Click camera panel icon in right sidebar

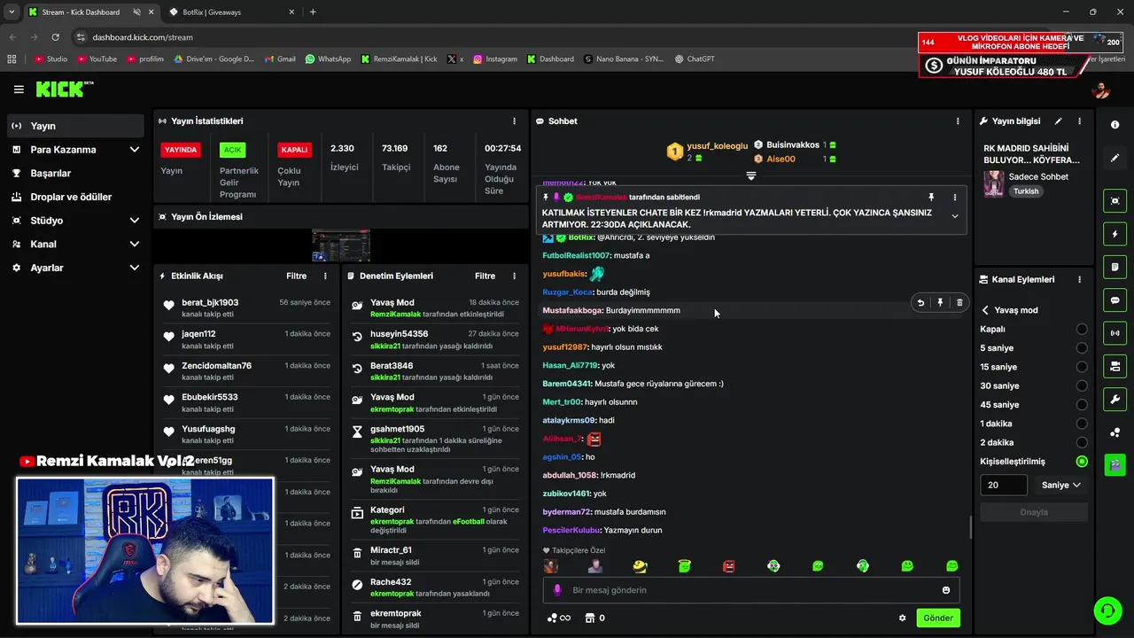(x=1115, y=366)
